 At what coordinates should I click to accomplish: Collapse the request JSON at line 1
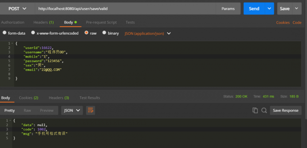tap(12, 44)
